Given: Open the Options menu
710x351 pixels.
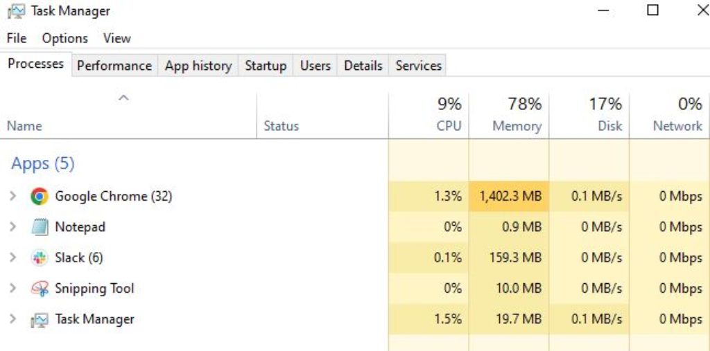Looking at the screenshot, I should (64, 38).
